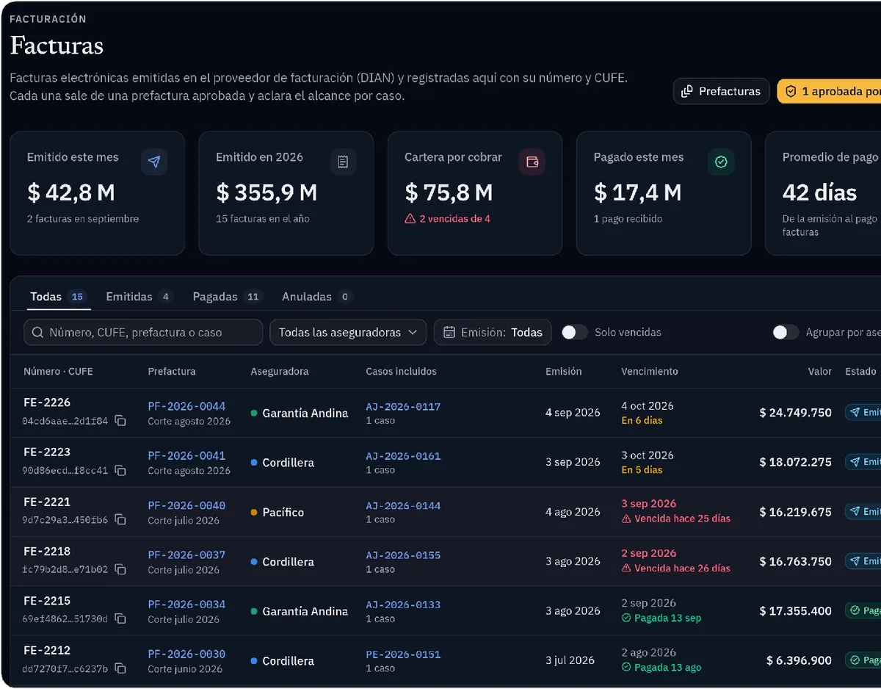Open case AJ-2026-0133 link
Viewport: 881px width, 689px height.
(403, 605)
